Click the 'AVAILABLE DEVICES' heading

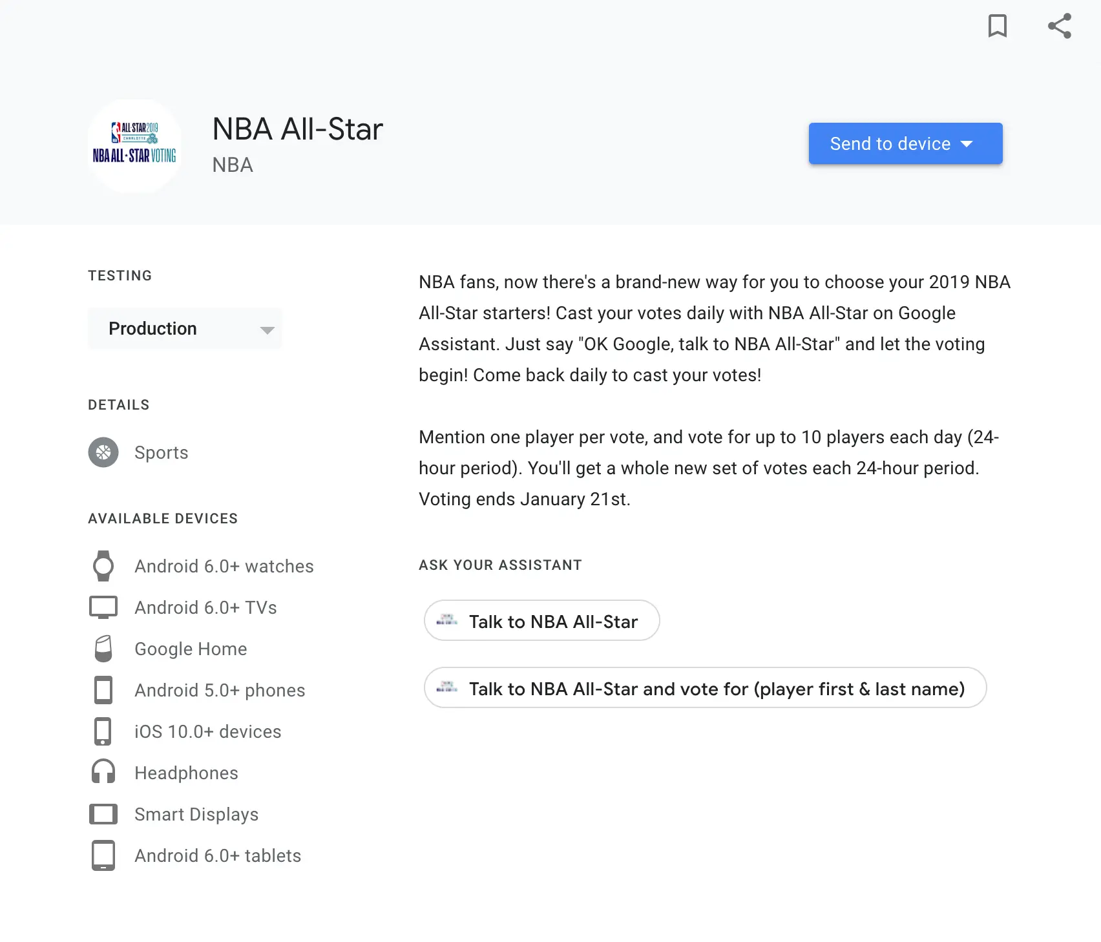[x=163, y=518]
